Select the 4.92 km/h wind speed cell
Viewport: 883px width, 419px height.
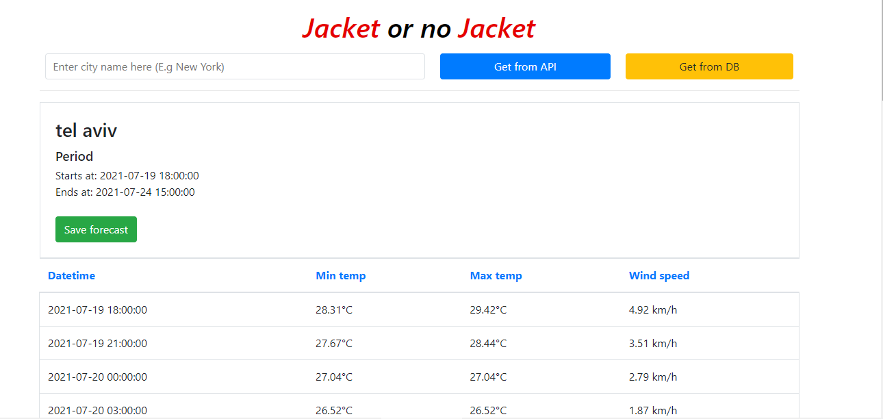point(653,310)
